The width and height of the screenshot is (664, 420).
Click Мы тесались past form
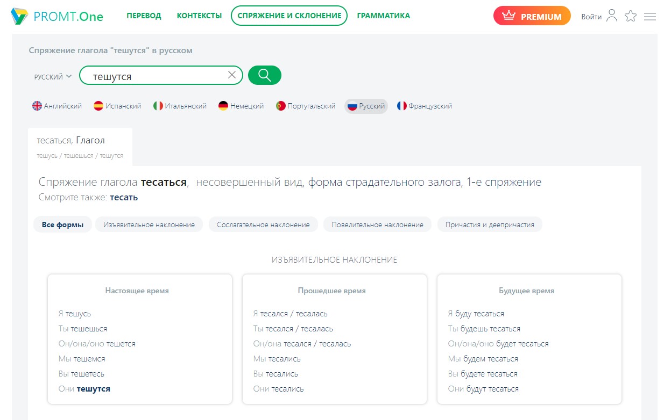[x=277, y=359]
